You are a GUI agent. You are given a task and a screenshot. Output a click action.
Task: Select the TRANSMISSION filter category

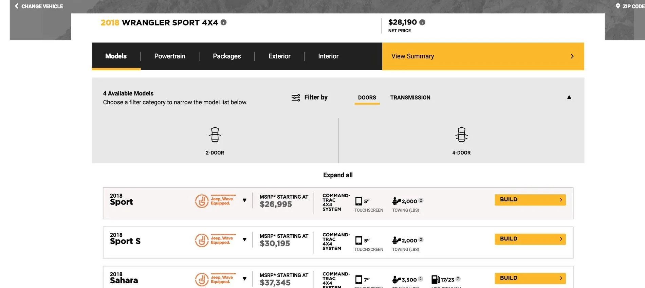[x=410, y=98]
